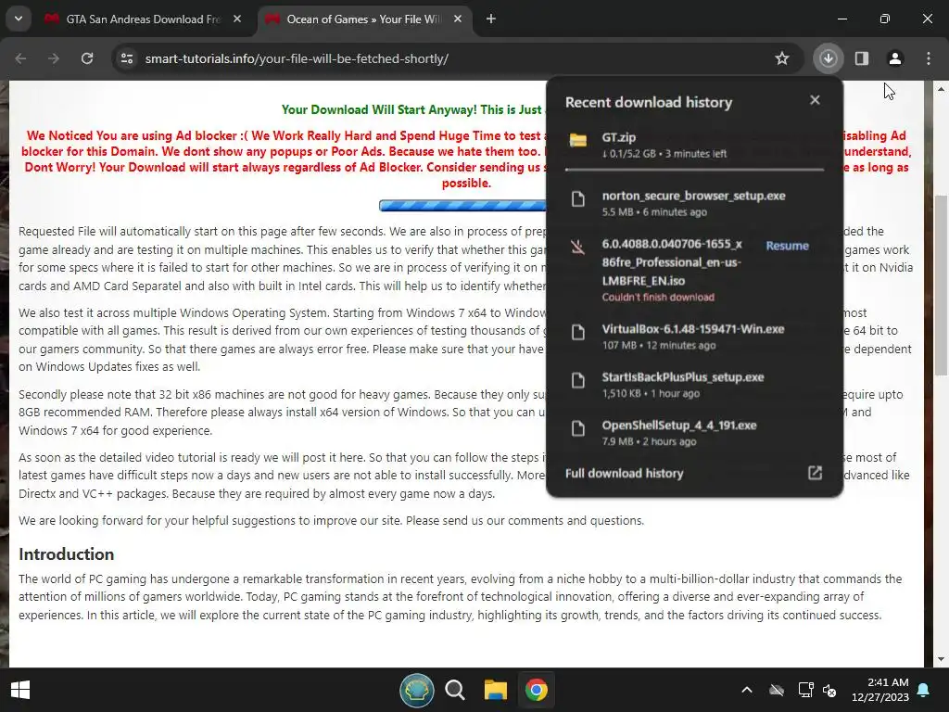Click the page loading progress bar

click(x=463, y=205)
